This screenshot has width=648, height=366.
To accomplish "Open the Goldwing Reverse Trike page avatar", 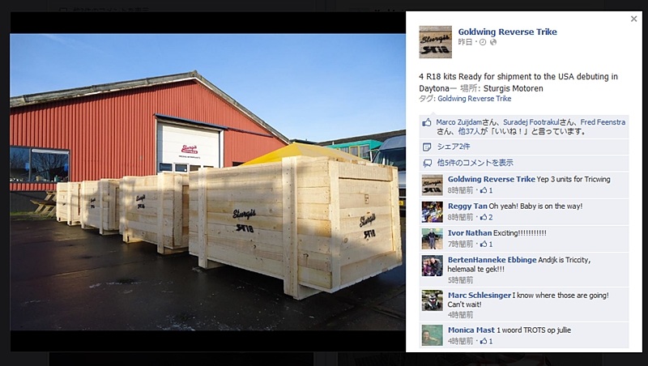I will tap(435, 42).
